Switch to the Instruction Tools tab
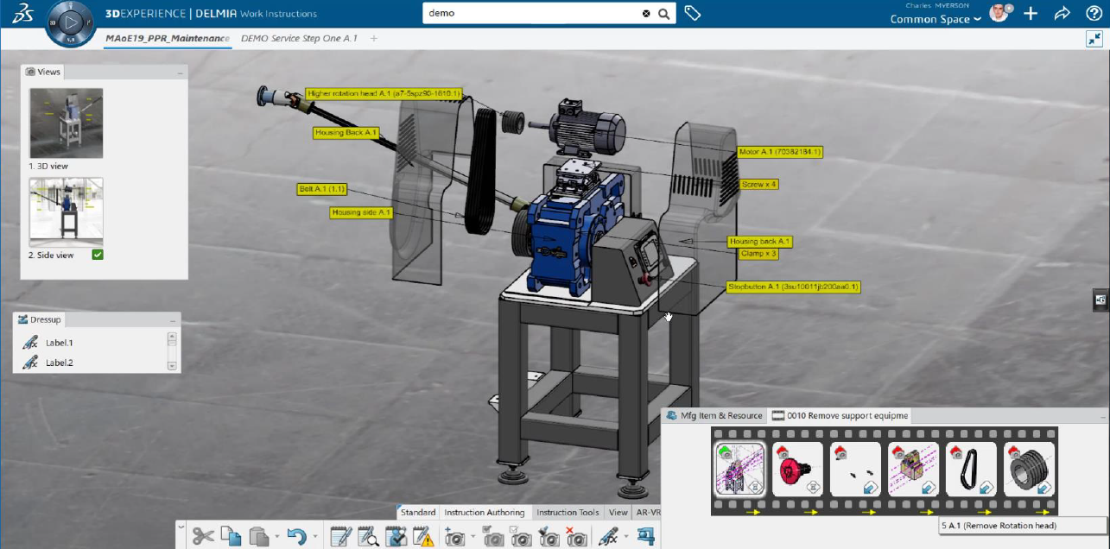The image size is (1110, 549). tap(568, 513)
